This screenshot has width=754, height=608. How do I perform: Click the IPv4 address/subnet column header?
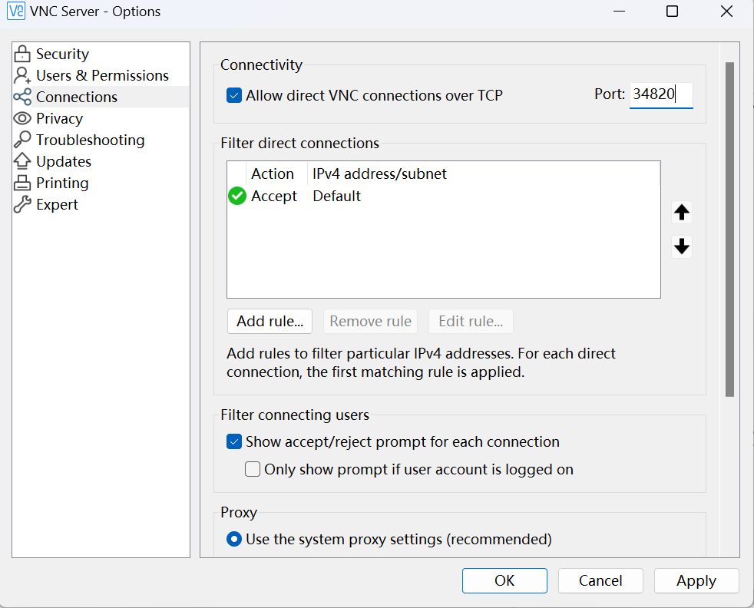pyautogui.click(x=483, y=173)
